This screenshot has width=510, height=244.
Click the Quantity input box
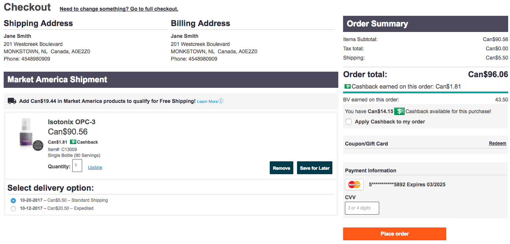77,166
